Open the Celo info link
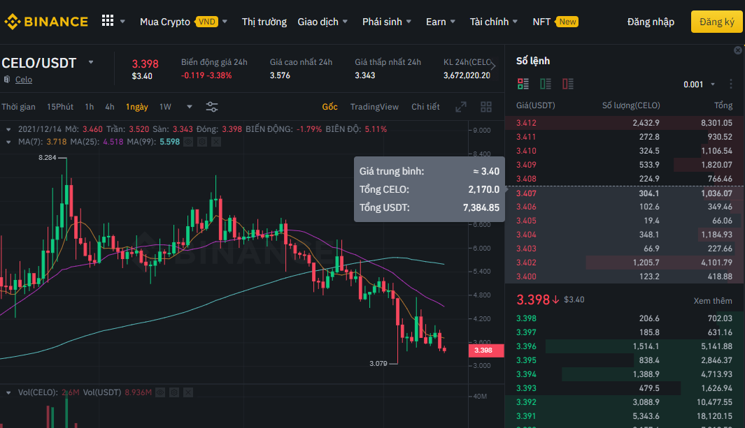This screenshot has height=428, width=745. pos(24,80)
